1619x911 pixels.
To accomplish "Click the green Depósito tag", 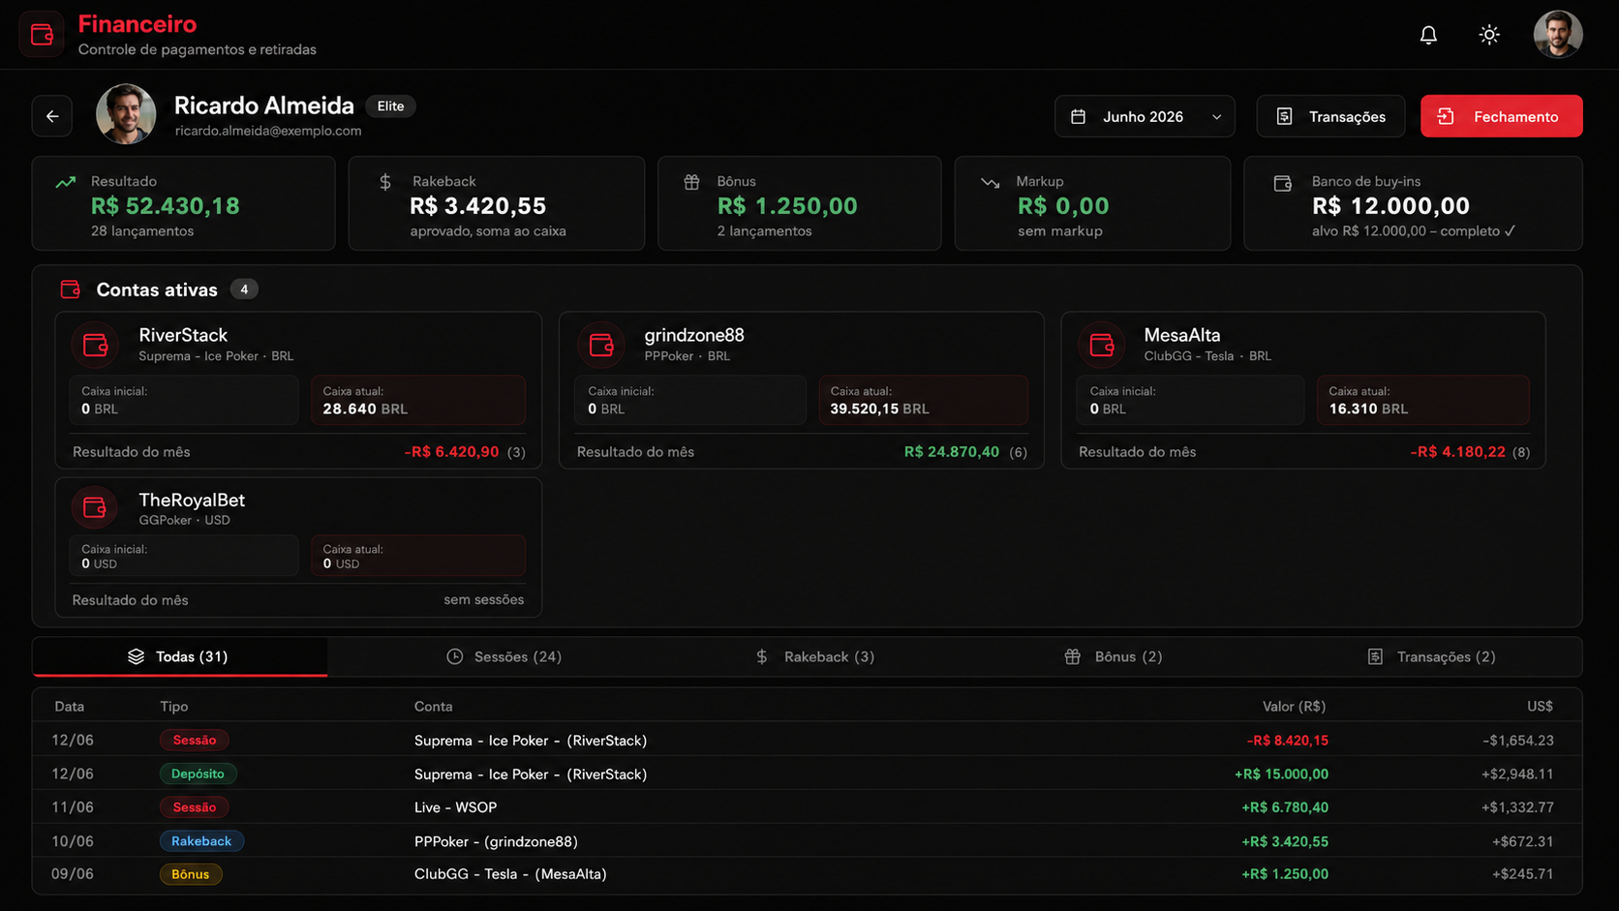I will (198, 774).
